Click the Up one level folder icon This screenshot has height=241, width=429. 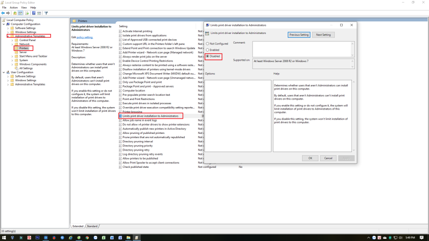[15, 13]
